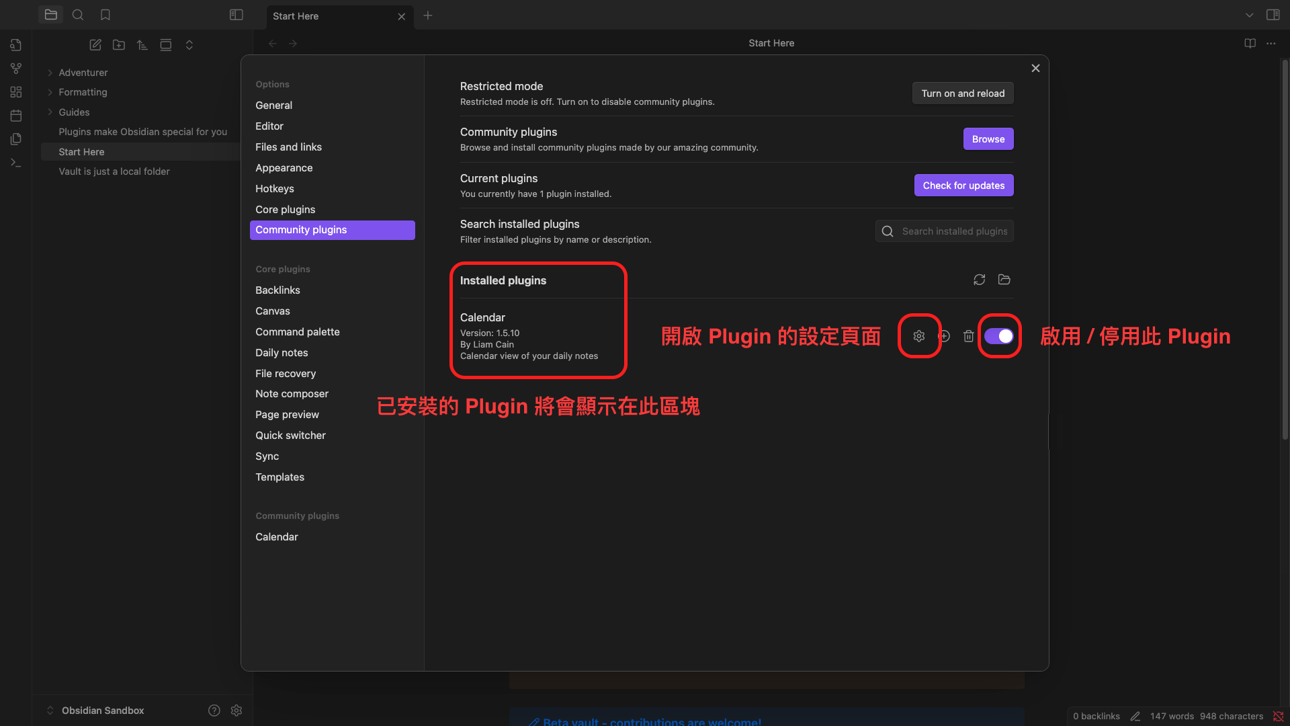Toggle reading view book icon
The height and width of the screenshot is (726, 1290).
1250,43
